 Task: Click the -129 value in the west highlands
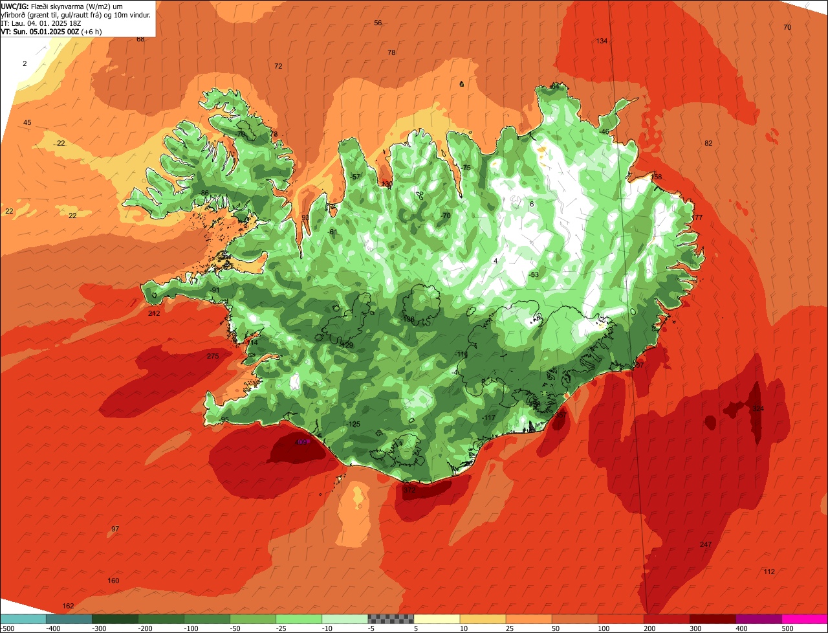347,345
